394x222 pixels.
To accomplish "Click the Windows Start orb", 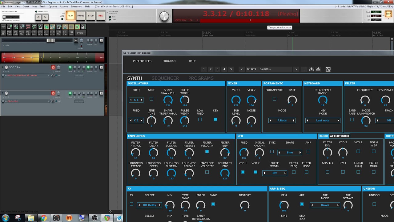I will [6, 218].
